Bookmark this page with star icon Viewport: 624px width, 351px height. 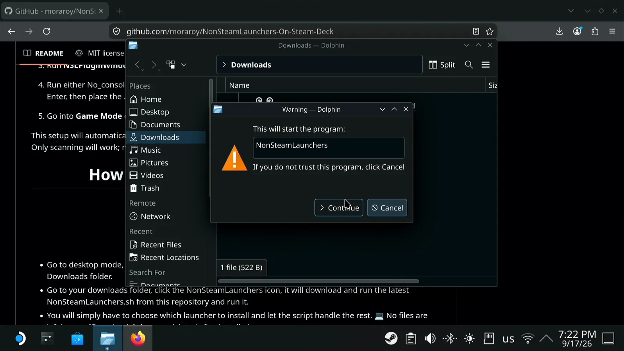pyautogui.click(x=490, y=32)
